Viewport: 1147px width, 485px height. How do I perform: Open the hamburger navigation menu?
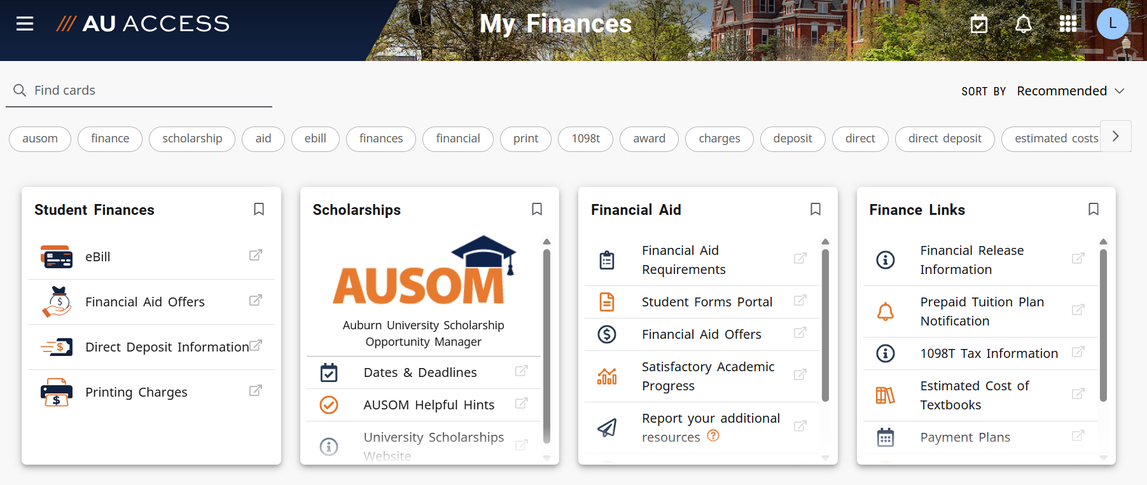click(x=25, y=24)
